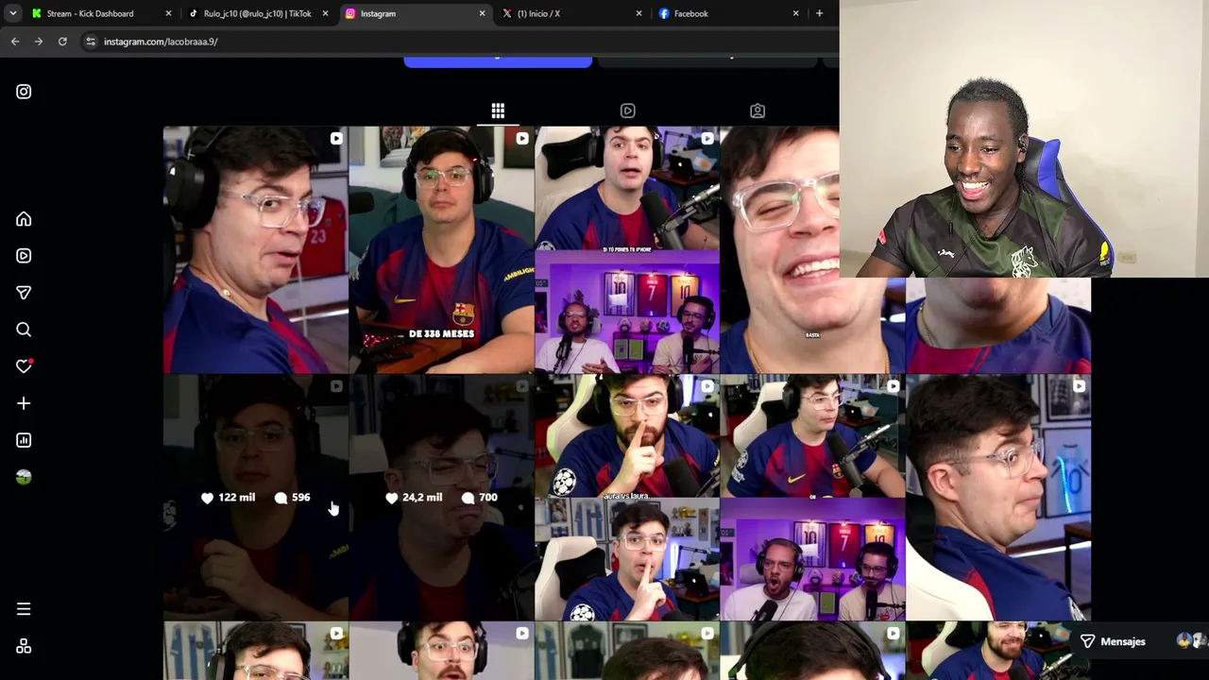Close the Inicio / X tab
The image size is (1209, 680).
(639, 13)
